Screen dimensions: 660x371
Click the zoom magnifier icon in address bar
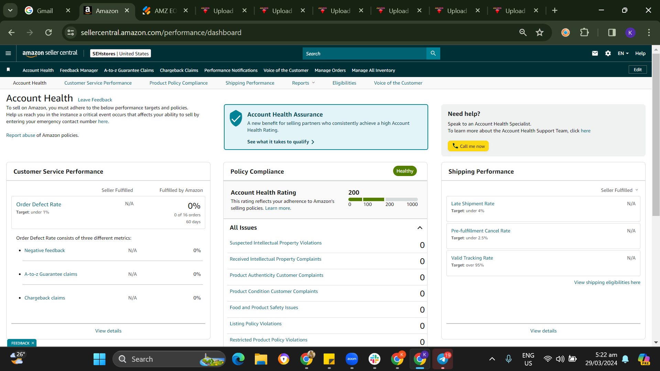click(x=523, y=32)
